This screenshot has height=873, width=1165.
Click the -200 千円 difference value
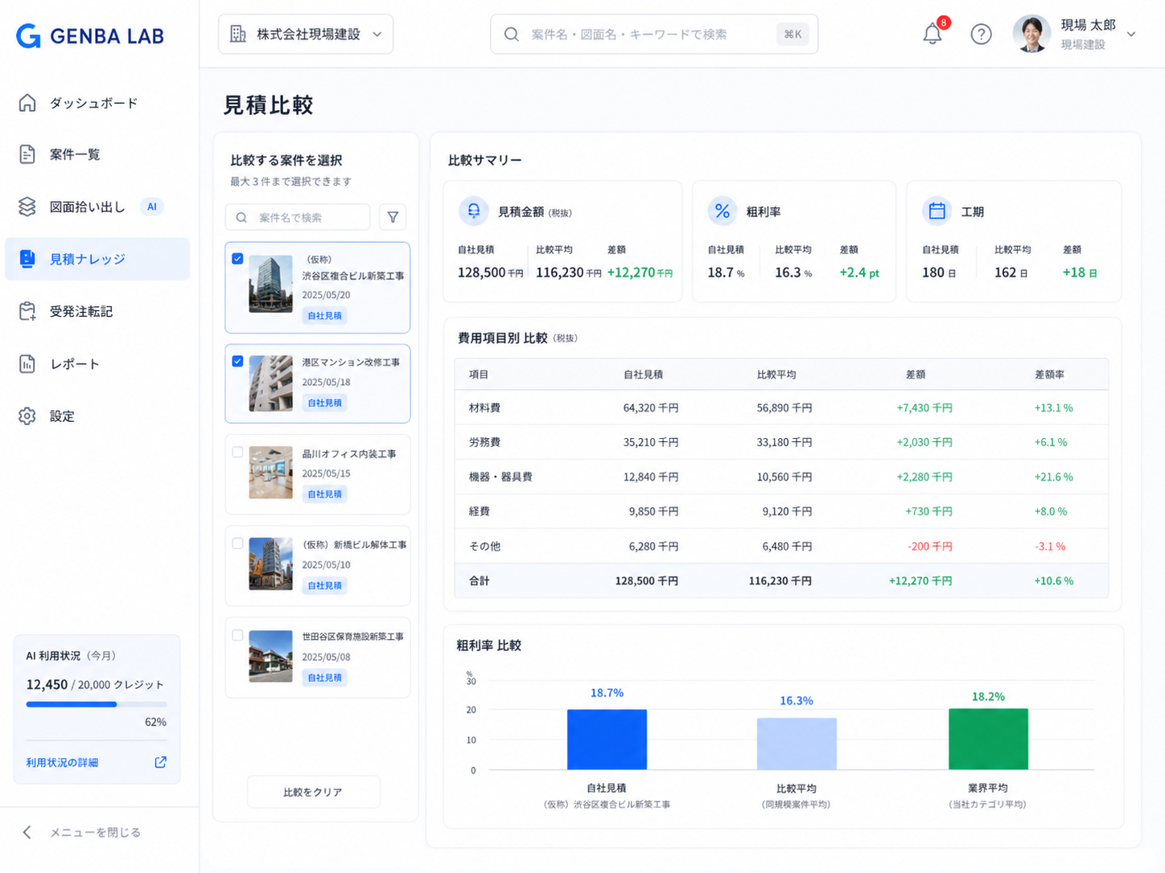click(930, 546)
